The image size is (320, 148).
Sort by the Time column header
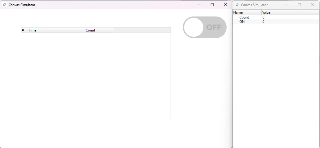(56, 30)
